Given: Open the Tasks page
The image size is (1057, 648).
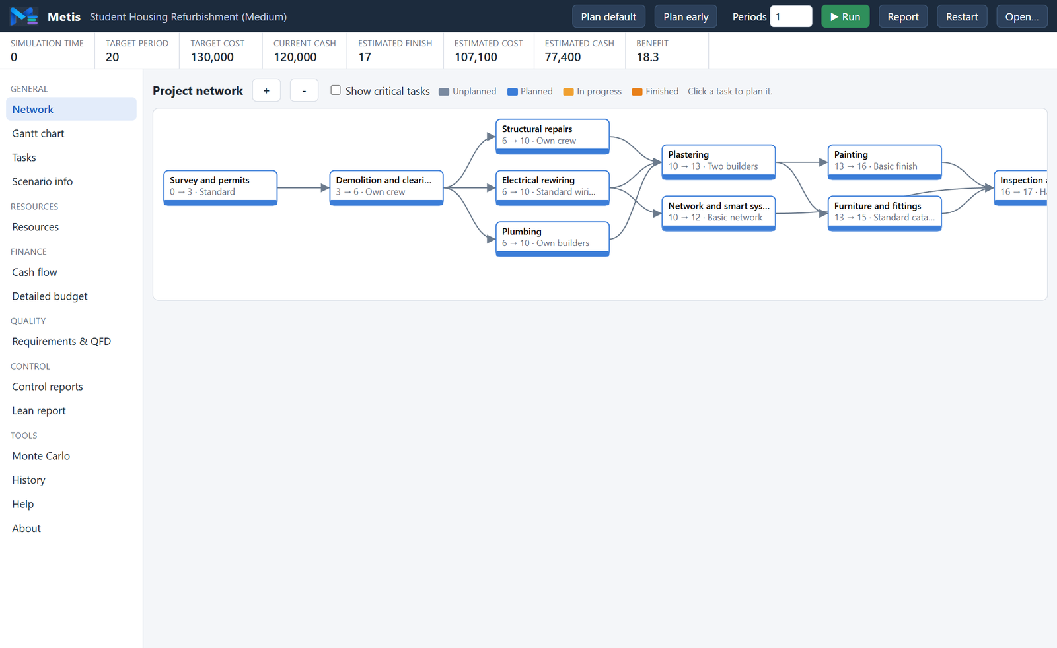Looking at the screenshot, I should tap(71, 158).
